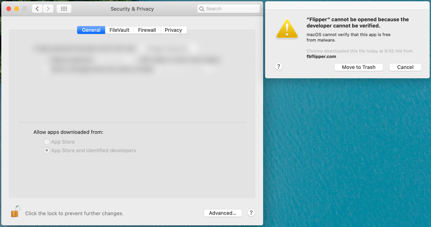Image resolution: width=431 pixels, height=227 pixels.
Task: Open the Privacy tab
Action: click(173, 30)
